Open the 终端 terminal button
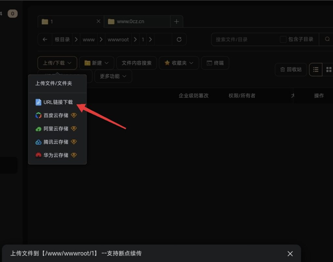This screenshot has height=262, width=333. tap(215, 63)
